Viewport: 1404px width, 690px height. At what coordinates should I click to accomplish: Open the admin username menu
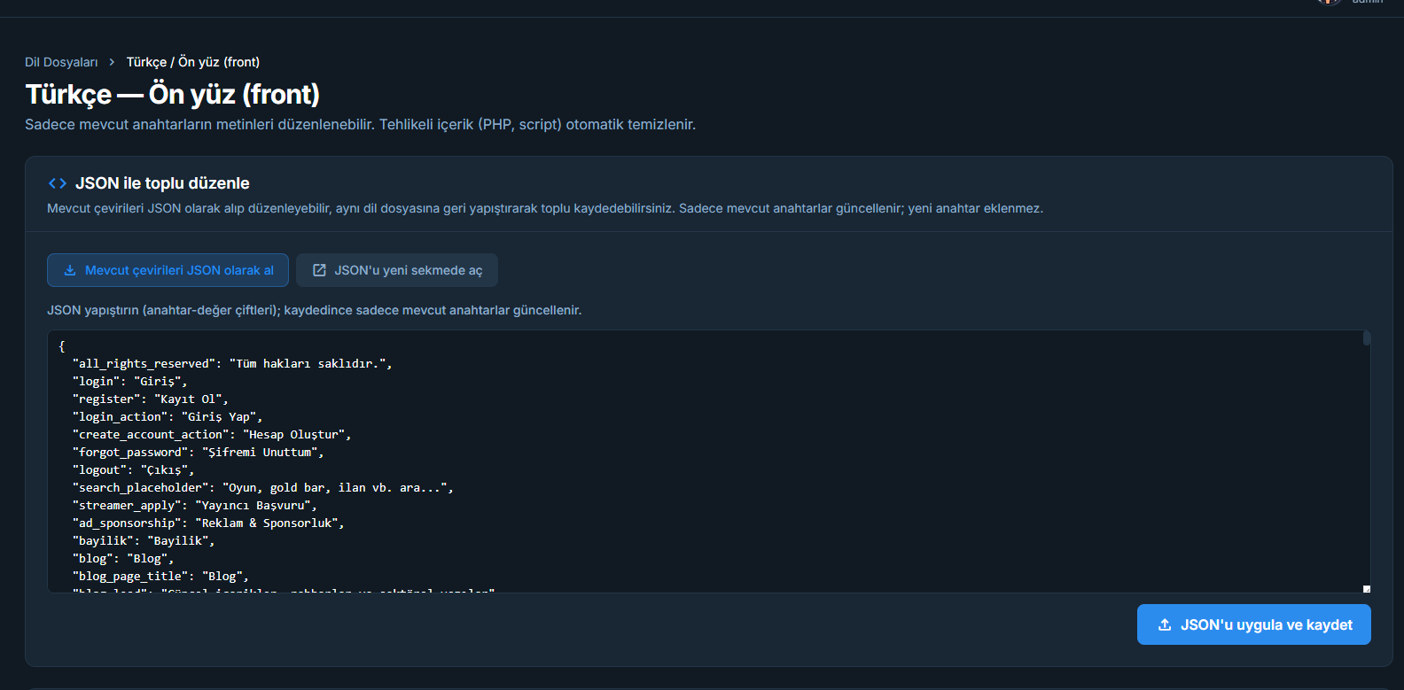tap(1367, 2)
